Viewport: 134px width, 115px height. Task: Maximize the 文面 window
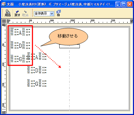124,4
